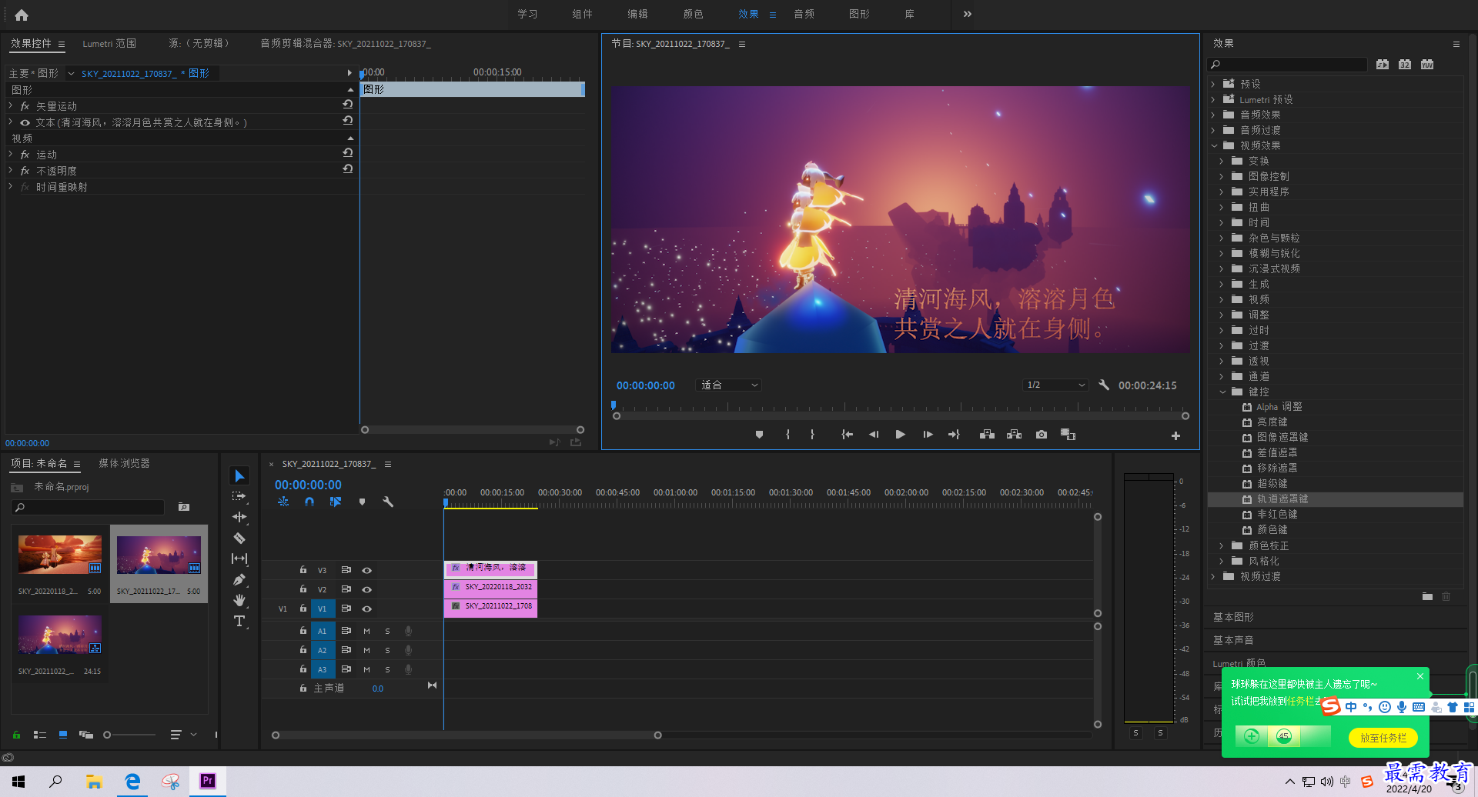Viewport: 1478px width, 797px height.
Task: Click Mark Out bracket icon
Action: point(812,435)
